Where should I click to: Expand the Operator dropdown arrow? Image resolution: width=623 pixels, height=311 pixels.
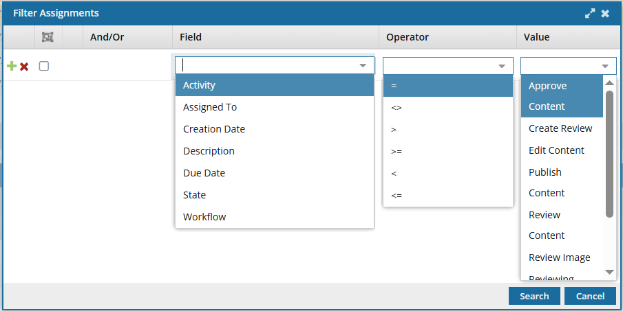click(502, 66)
